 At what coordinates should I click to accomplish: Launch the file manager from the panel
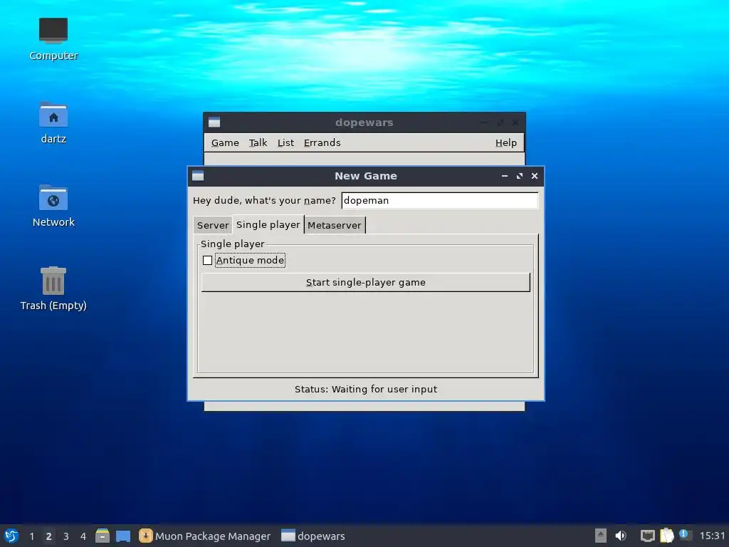103,536
